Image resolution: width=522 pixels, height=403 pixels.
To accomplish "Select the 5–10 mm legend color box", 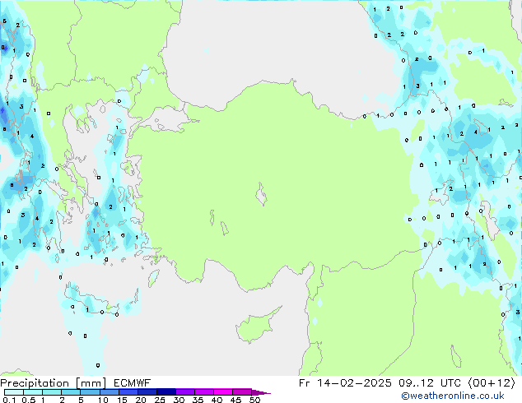I will tap(91, 392).
